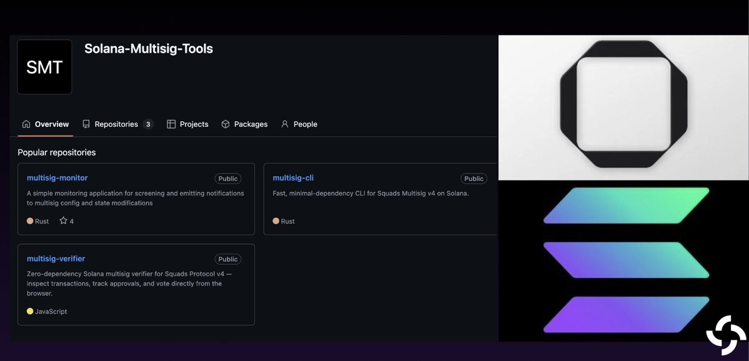Open the multisig-verifier repository
This screenshot has height=361, width=749.
pos(56,259)
